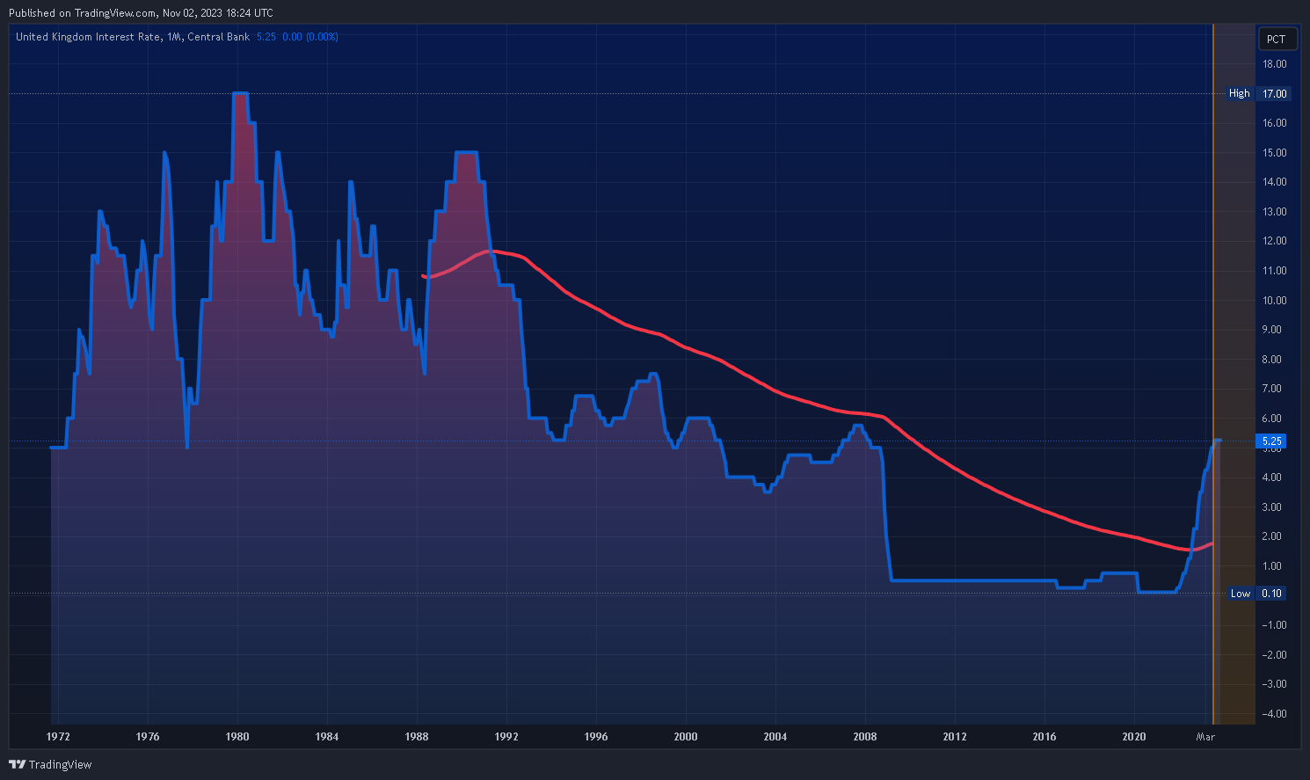The image size is (1310, 780).
Task: Click the PCT unit button
Action: pyautogui.click(x=1276, y=39)
